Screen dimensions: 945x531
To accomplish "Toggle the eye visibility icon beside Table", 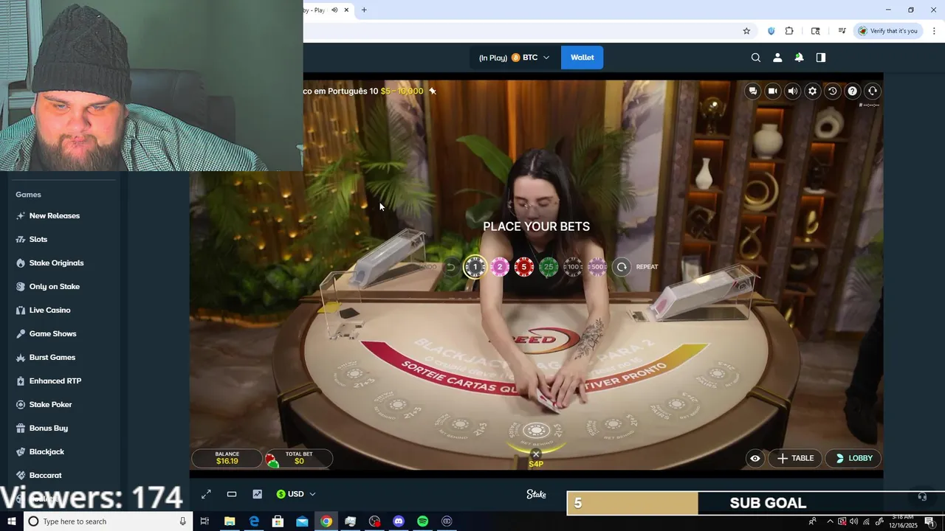I will point(755,458).
